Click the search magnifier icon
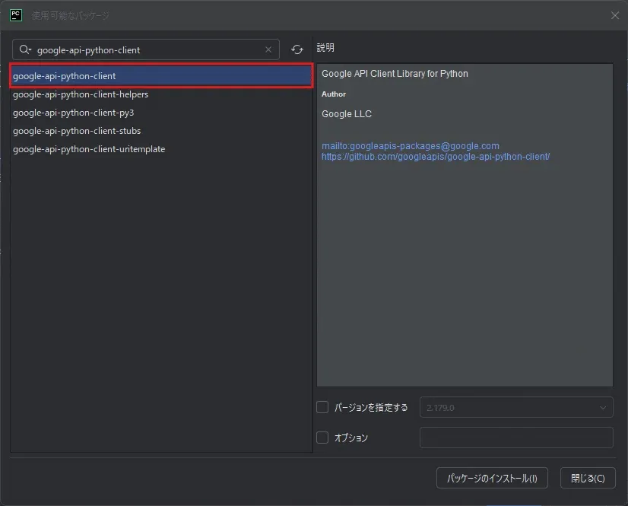Image resolution: width=628 pixels, height=506 pixels. coord(25,49)
